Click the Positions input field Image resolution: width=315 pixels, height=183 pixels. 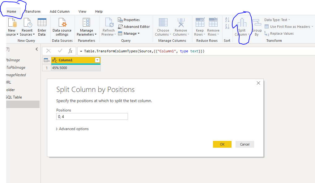[x=92, y=116]
